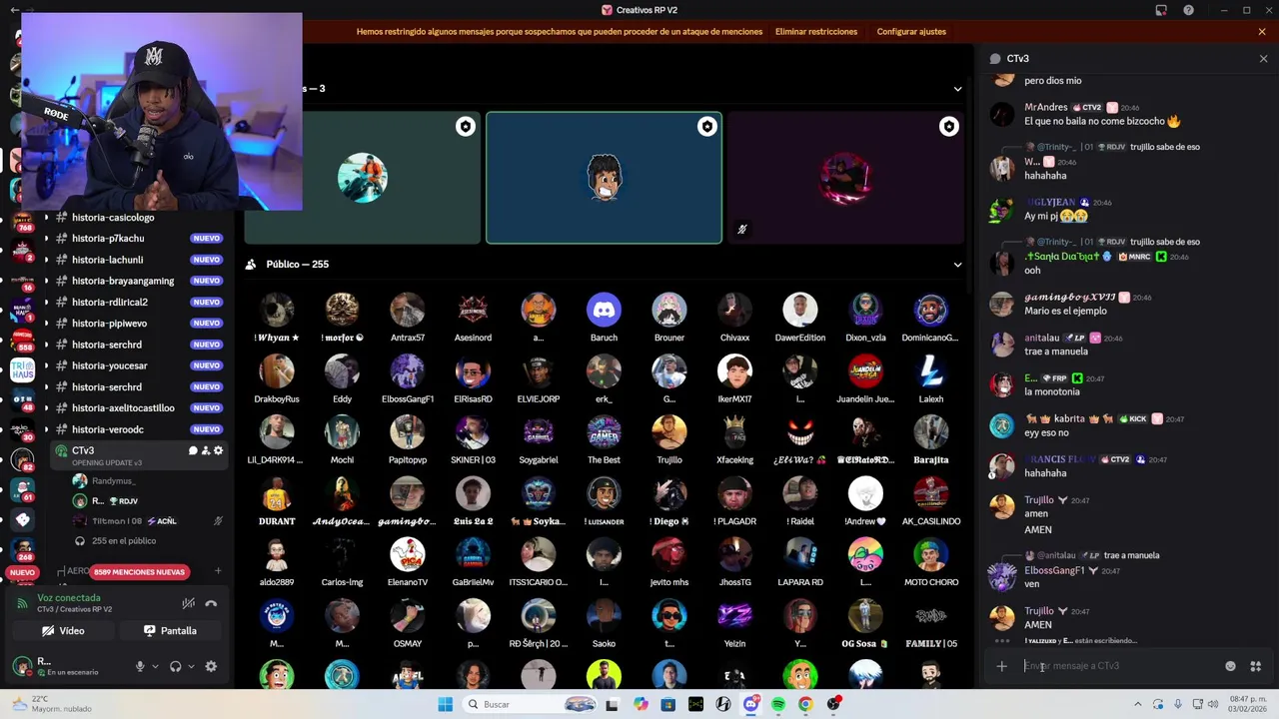Add channel with plus next to AERO category

click(x=218, y=571)
